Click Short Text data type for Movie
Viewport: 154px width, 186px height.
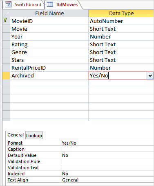(121, 29)
